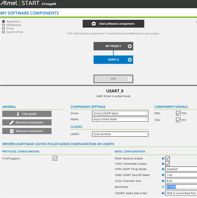Click the CLOCKS section heading
Viewport: 197px width, 198px height.
76,127
